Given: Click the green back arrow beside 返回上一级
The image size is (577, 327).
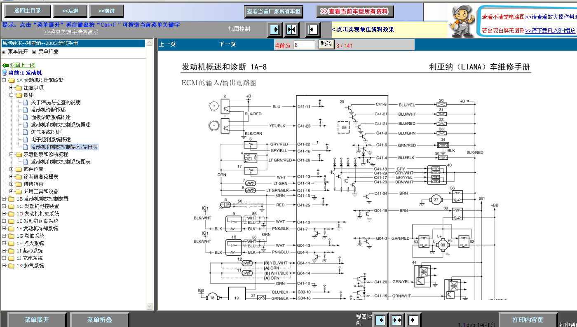Looking at the screenshot, I should coord(5,65).
